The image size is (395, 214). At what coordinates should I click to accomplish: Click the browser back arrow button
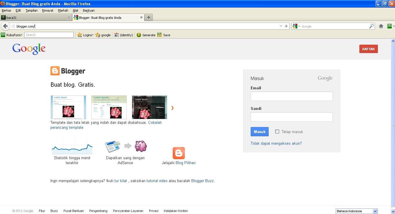(x=5, y=26)
